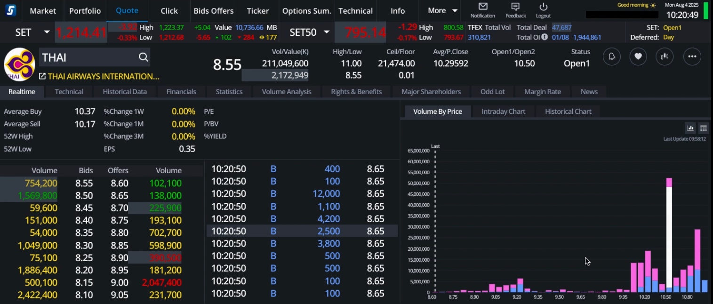
Task: Click the Total Deal value 47,687
Action: 561,27
